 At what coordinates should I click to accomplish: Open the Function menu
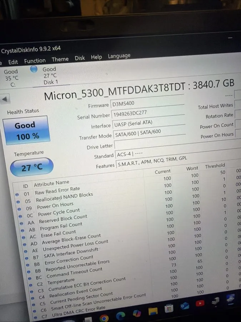[35, 61]
